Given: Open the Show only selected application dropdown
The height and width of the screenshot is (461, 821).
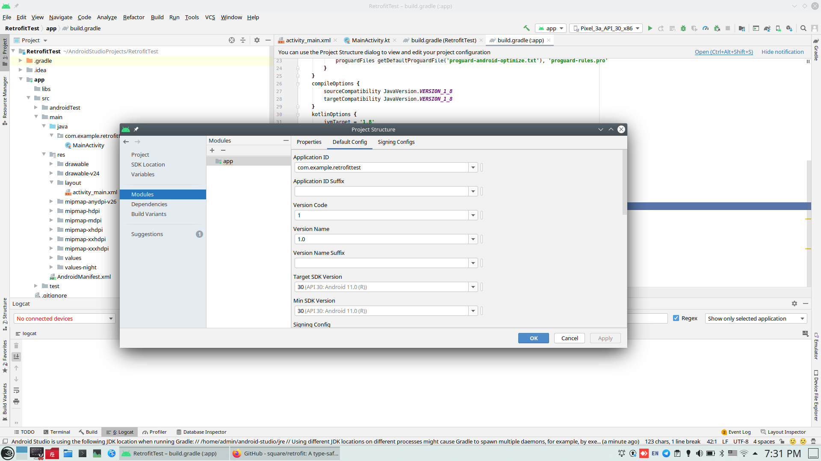Looking at the screenshot, I should (756, 318).
